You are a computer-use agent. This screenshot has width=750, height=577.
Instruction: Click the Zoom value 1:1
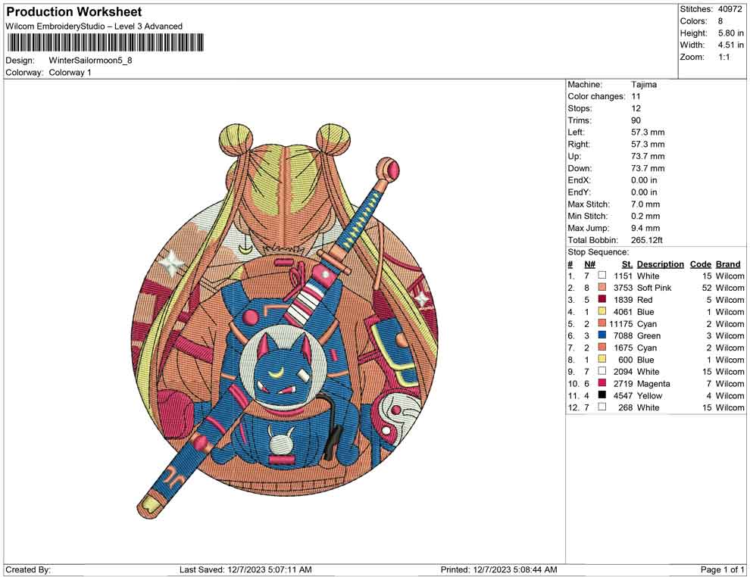coord(723,57)
